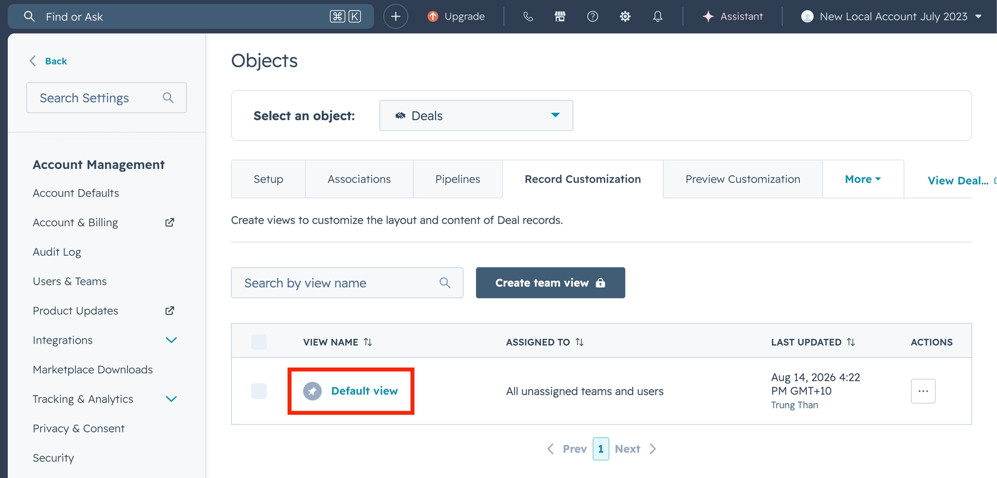Image resolution: width=997 pixels, height=478 pixels.
Task: Click the Prev page link
Action: [x=575, y=449]
